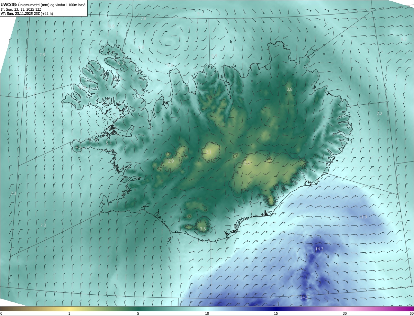Pick the pink colorbar segment above 30
The width and height of the screenshot is (414, 316).
click(x=345, y=309)
